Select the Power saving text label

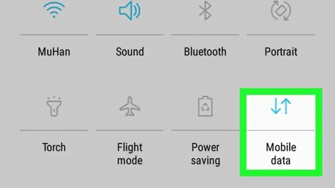[x=205, y=154]
